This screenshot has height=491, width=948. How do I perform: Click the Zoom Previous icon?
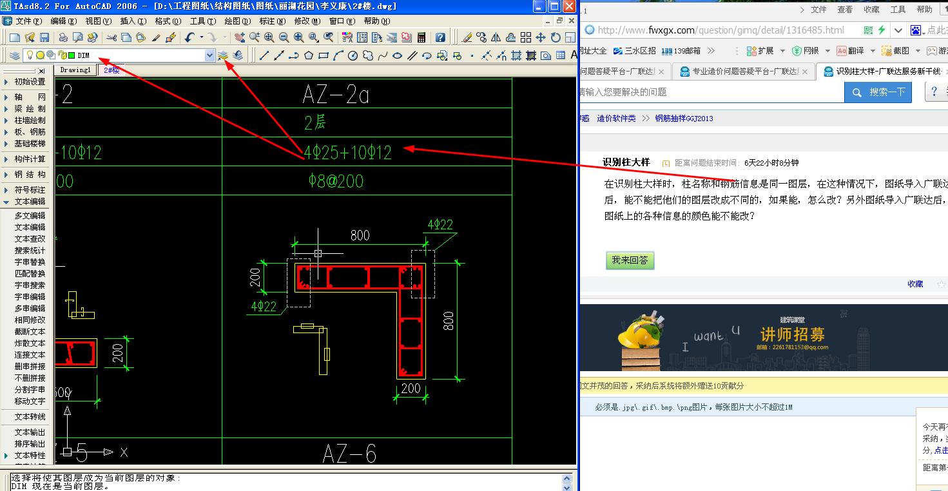pyautogui.click(x=329, y=37)
